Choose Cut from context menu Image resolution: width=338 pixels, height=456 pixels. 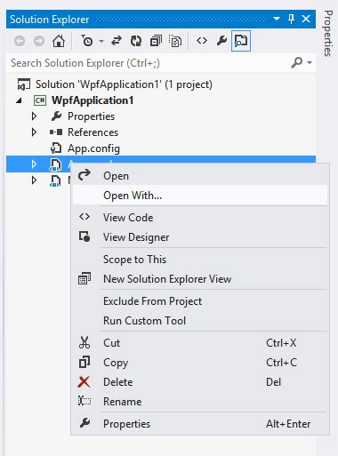click(x=200, y=343)
